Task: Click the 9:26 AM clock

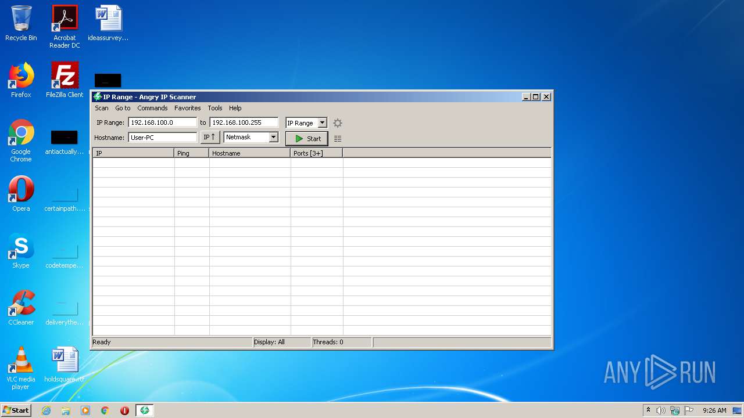Action: [714, 410]
